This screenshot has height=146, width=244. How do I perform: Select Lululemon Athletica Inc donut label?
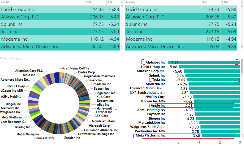101,130
